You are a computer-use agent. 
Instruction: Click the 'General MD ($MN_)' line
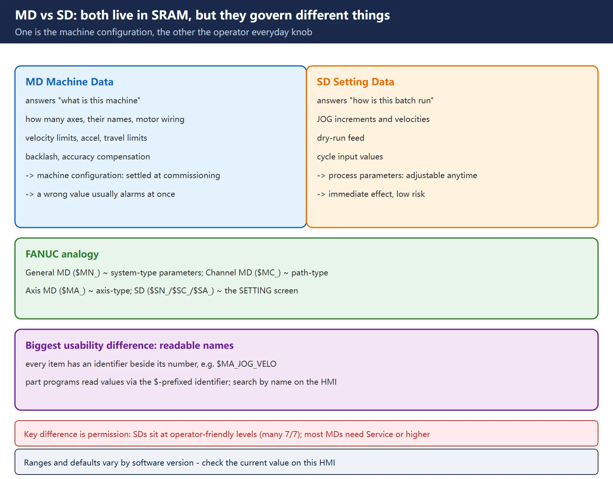tap(177, 273)
